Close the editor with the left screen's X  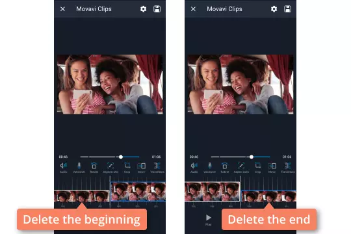tap(62, 9)
